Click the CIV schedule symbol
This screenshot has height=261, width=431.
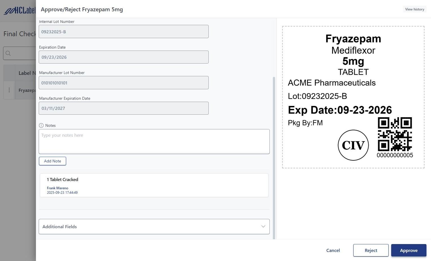click(x=353, y=145)
